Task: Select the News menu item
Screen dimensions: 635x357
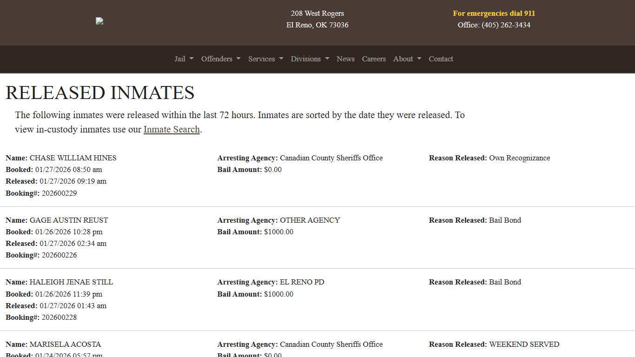Action: [x=345, y=59]
